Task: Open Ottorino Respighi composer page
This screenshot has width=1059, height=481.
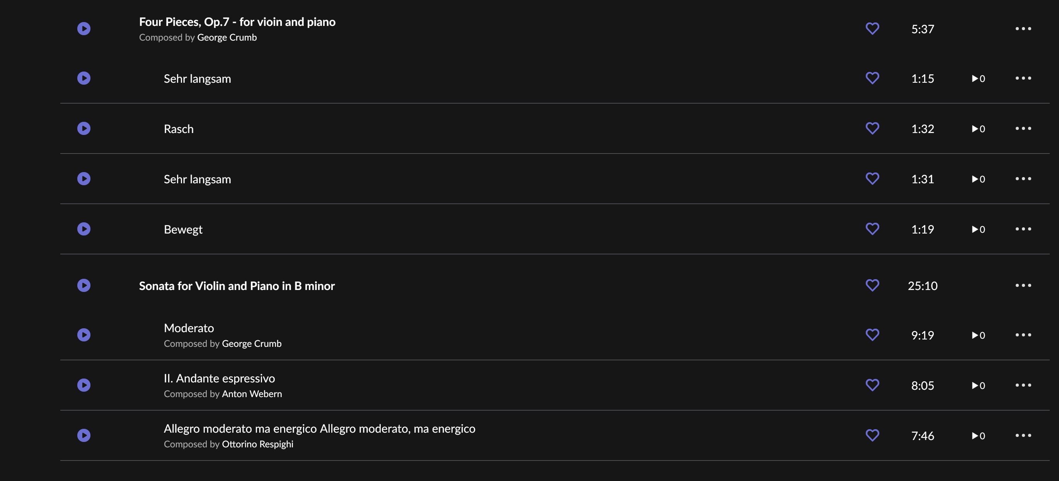Action: click(x=258, y=444)
